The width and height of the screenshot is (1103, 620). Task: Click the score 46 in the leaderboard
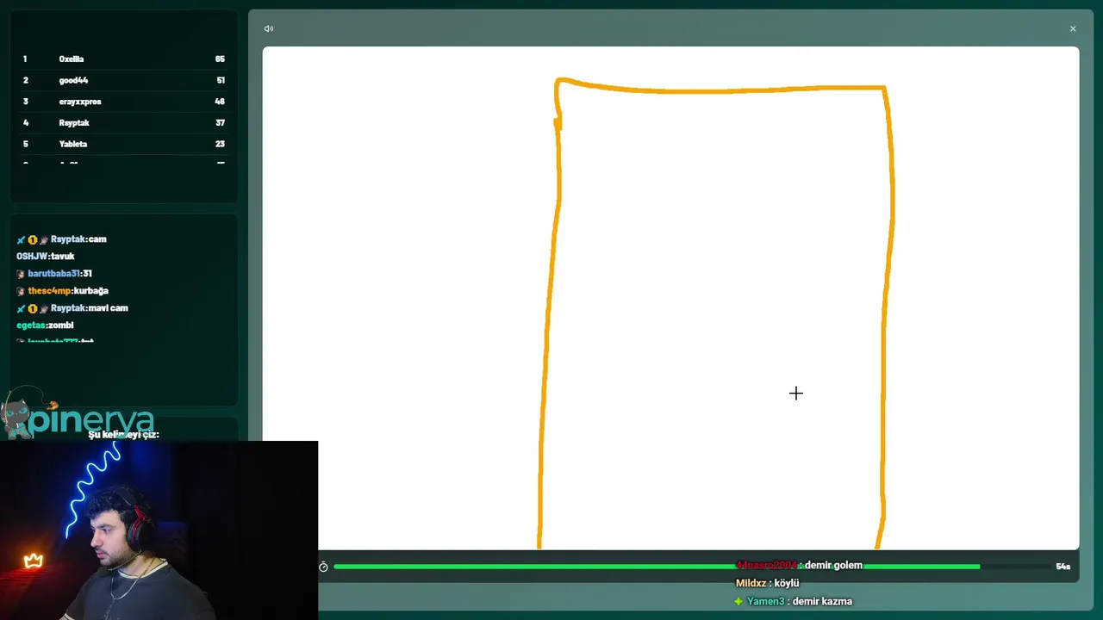tap(220, 102)
